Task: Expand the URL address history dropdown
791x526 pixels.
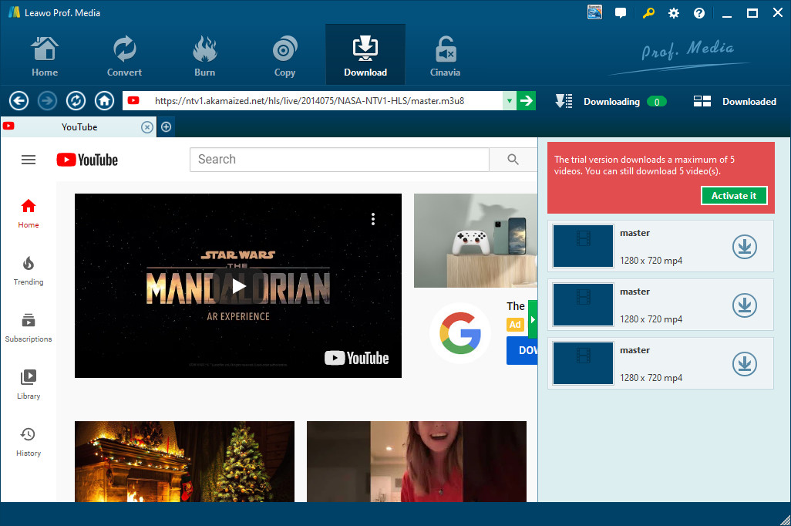Action: pyautogui.click(x=510, y=101)
